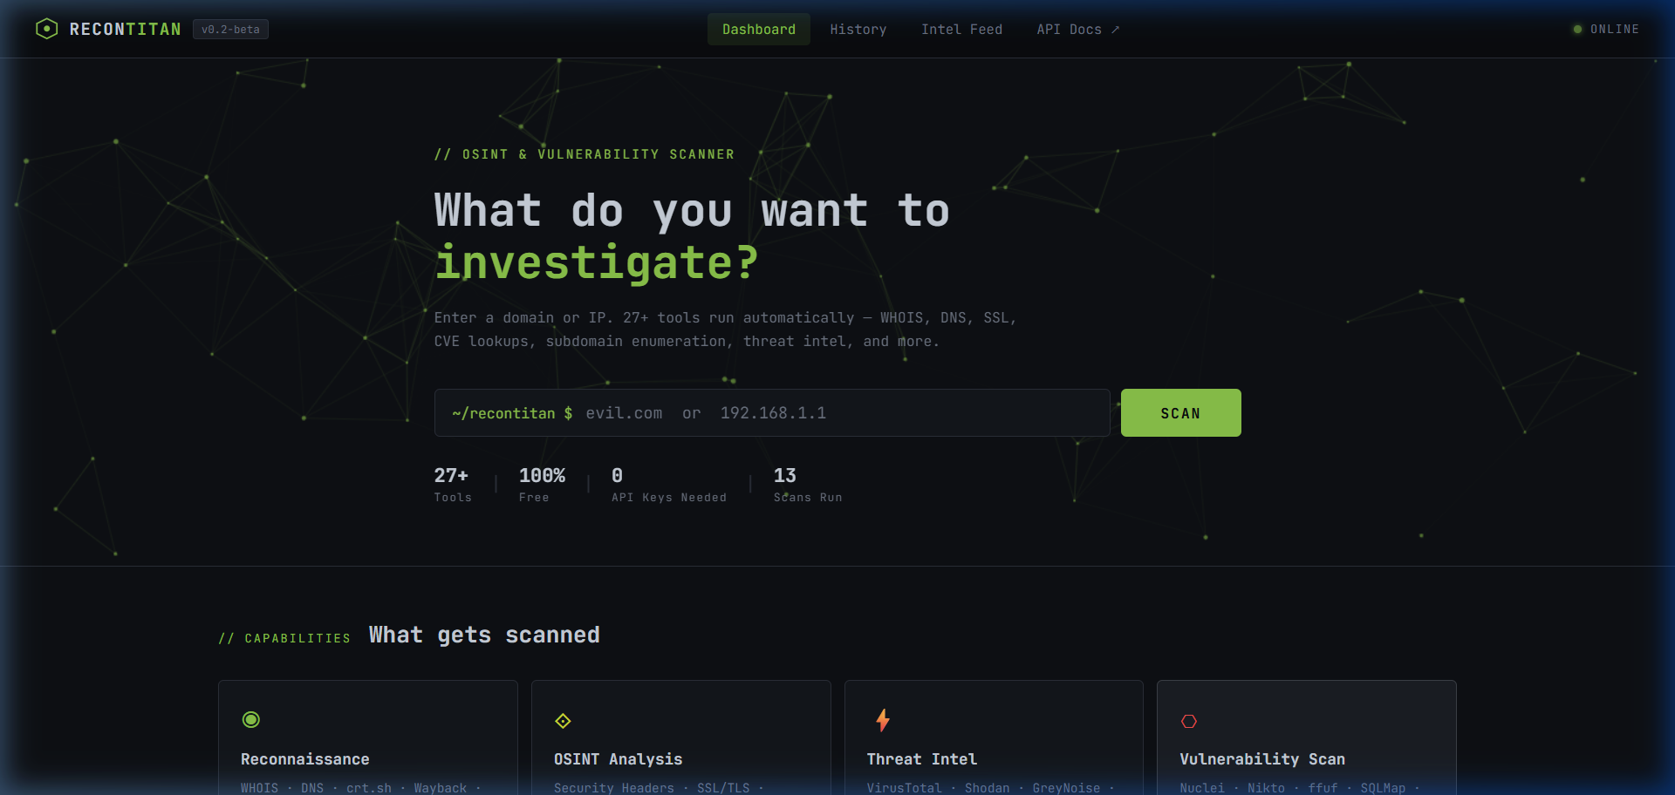The width and height of the screenshot is (1675, 795).
Task: Click the '13' Scans Run statistic
Action: pyautogui.click(x=808, y=485)
